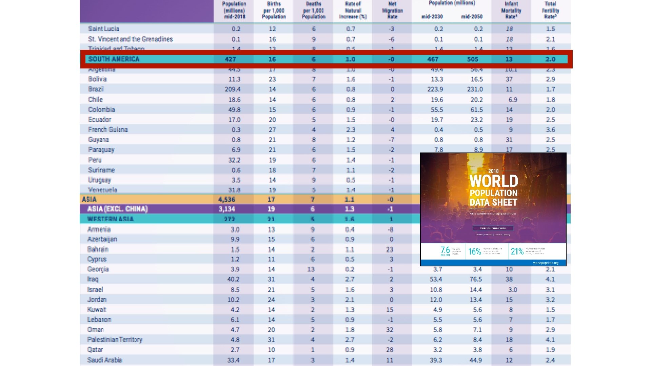This screenshot has height=366, width=651.
Task: Click the Palestinian Territory country name
Action: pos(115,340)
